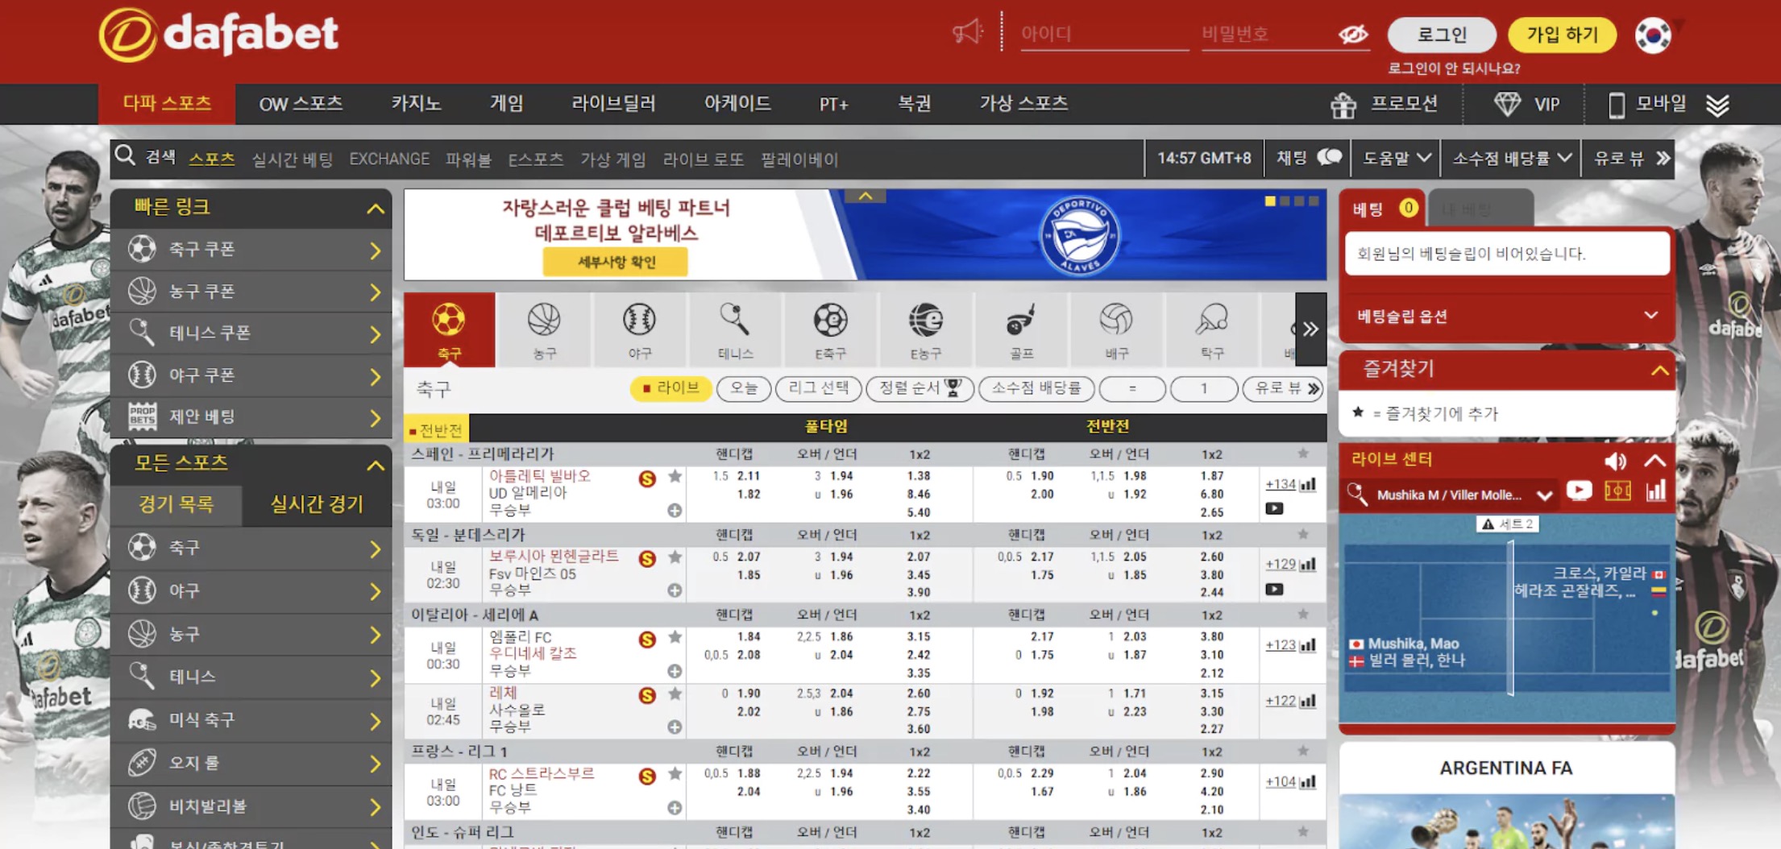This screenshot has height=849, width=1781.
Task: Click the S stats icon for 아틀레틱 빌바오
Action: [x=646, y=479]
